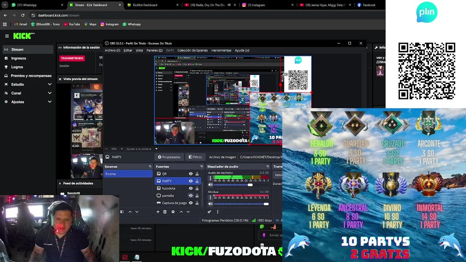
Task: Mute the Beéle YouTube tab audio
Action: pos(229,5)
